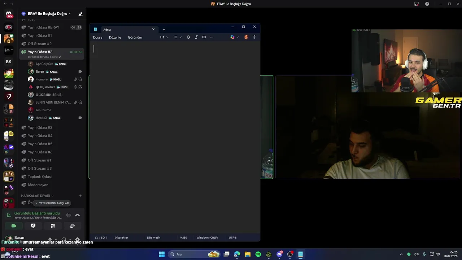Expand the ERAY ile Boşluğa Doğru server menu
The image size is (462, 260).
[x=49, y=14]
